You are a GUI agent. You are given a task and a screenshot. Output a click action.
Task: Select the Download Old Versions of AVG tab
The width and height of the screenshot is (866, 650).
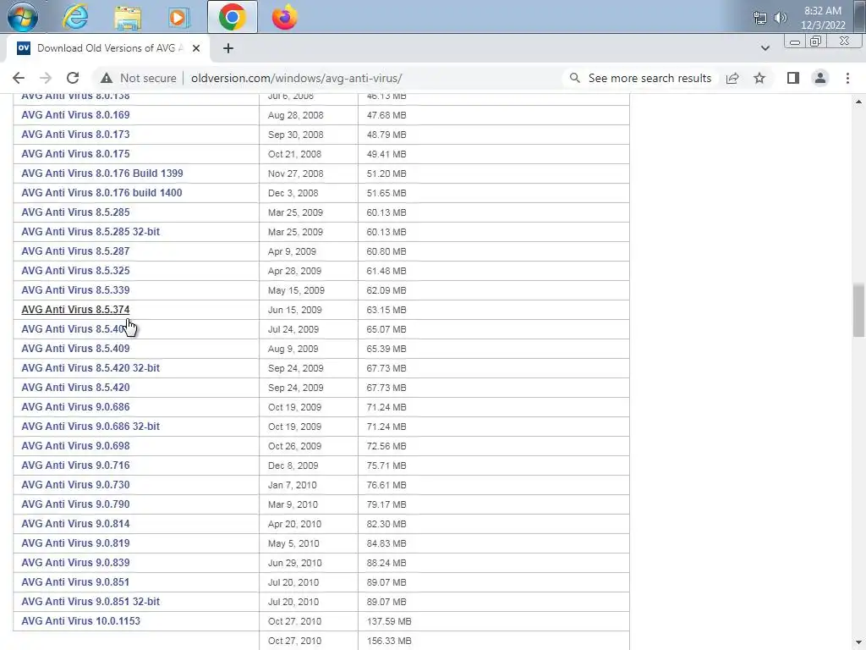point(108,48)
